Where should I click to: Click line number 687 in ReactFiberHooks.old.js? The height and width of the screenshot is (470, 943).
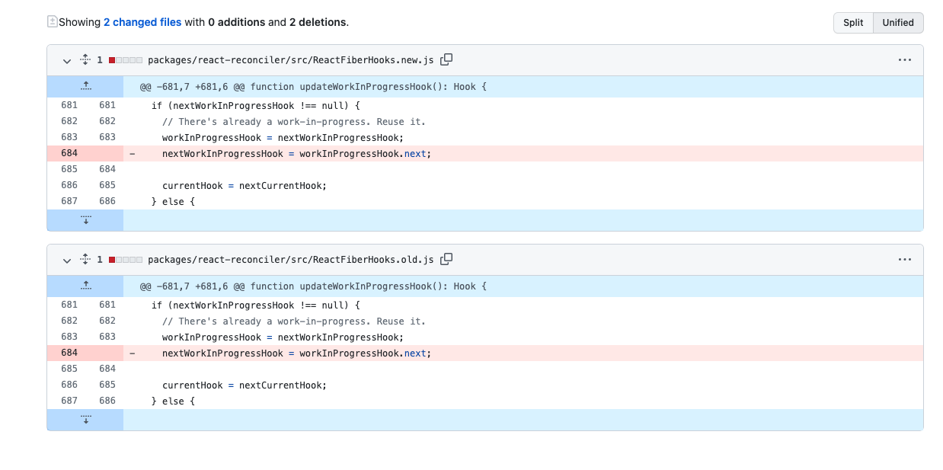(x=69, y=401)
